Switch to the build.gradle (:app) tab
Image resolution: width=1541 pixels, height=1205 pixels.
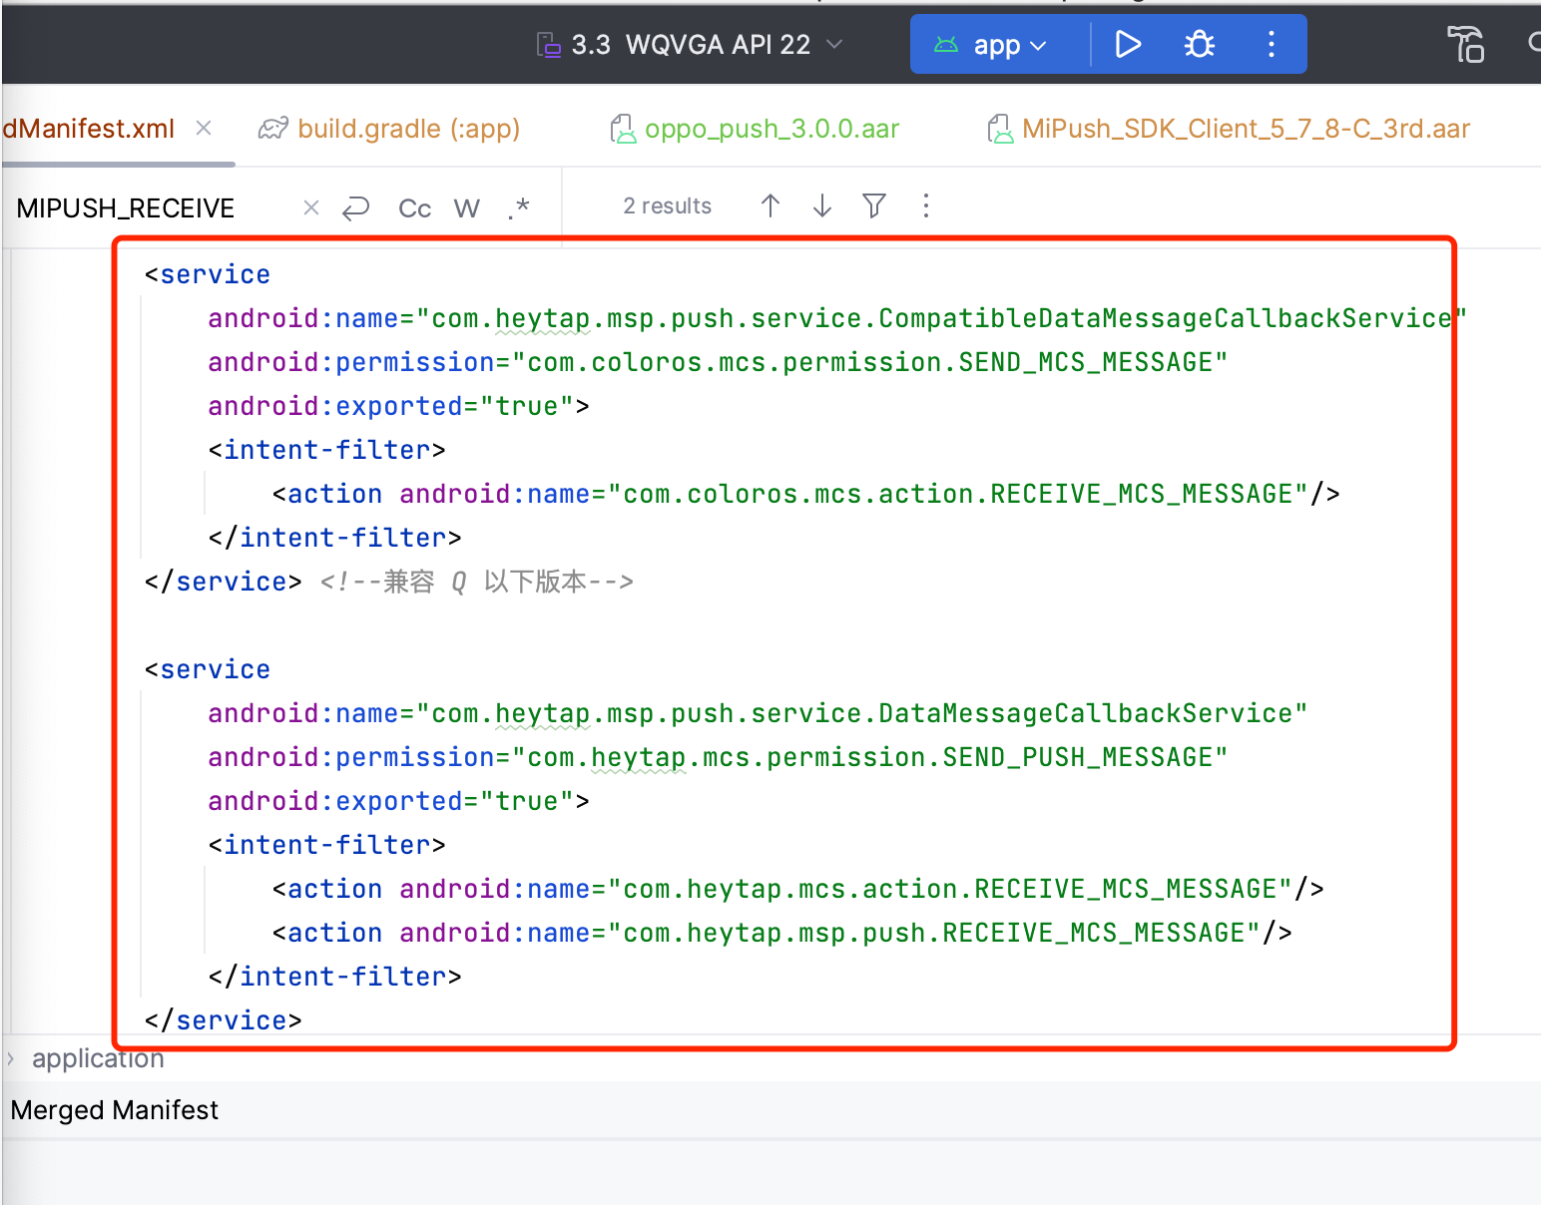click(389, 129)
